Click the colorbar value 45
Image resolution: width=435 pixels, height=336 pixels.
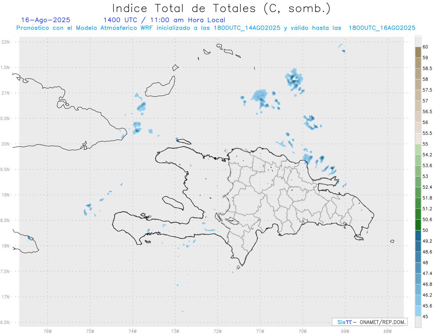(425, 317)
